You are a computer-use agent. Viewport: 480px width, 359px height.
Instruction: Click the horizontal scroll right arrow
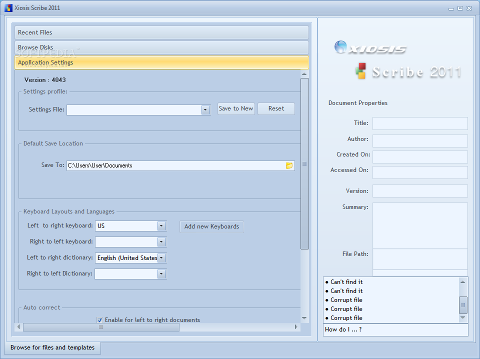[x=296, y=327]
